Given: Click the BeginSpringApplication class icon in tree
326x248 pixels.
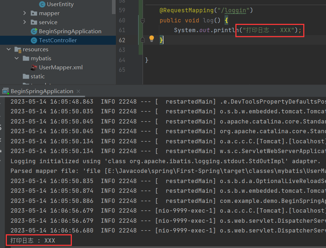Looking at the screenshot, I should tap(34, 31).
